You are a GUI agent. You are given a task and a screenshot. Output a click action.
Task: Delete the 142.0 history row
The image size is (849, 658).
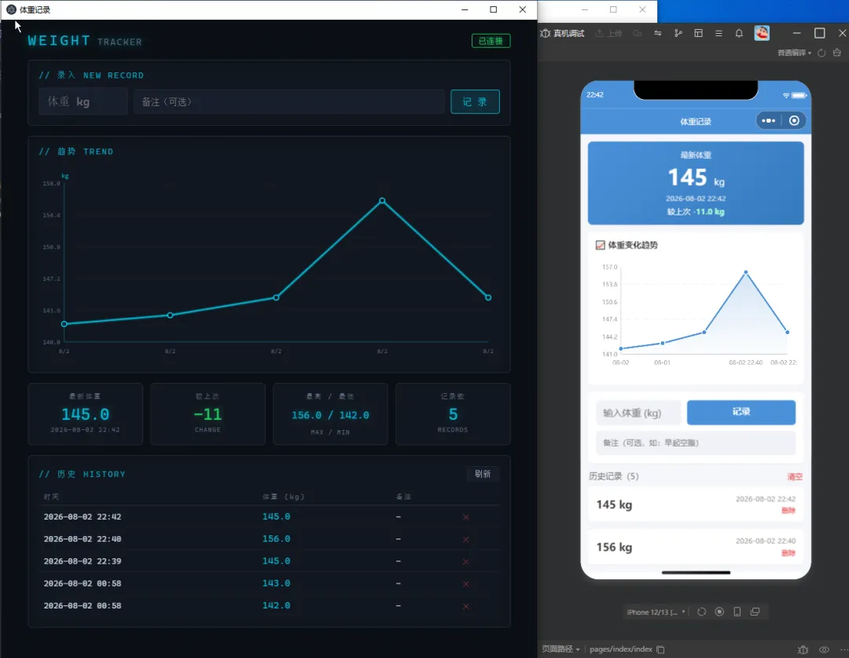(x=465, y=606)
